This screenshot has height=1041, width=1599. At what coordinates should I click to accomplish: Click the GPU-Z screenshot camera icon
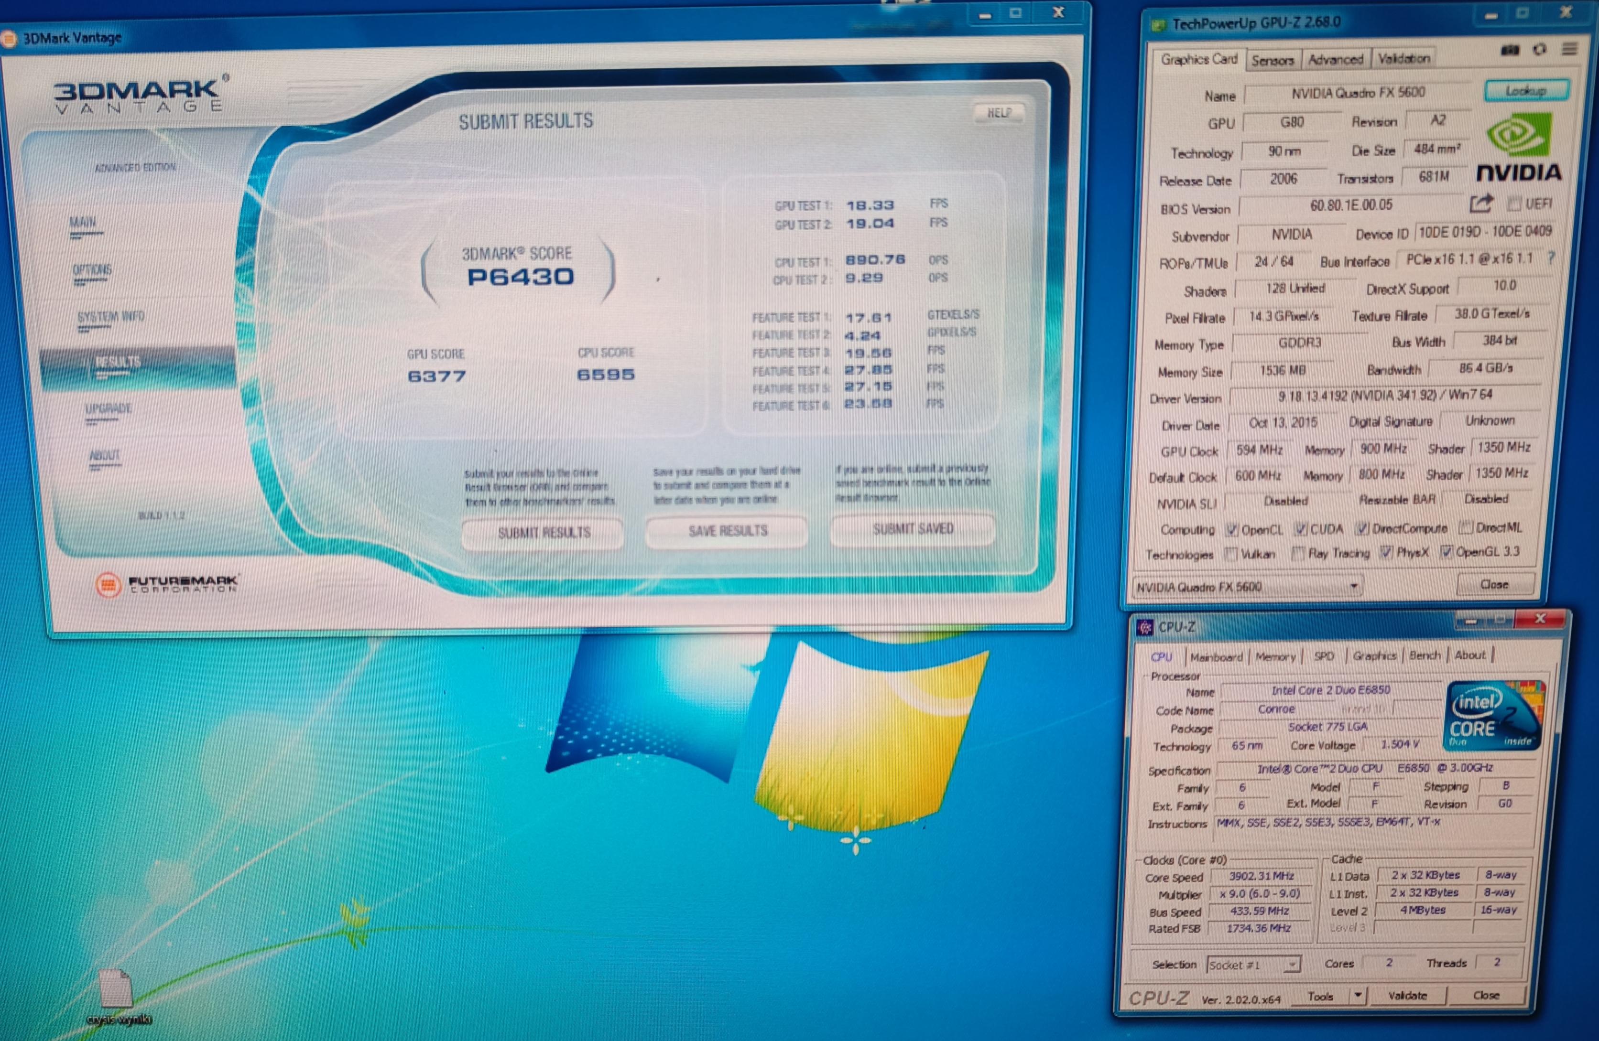[x=1510, y=50]
